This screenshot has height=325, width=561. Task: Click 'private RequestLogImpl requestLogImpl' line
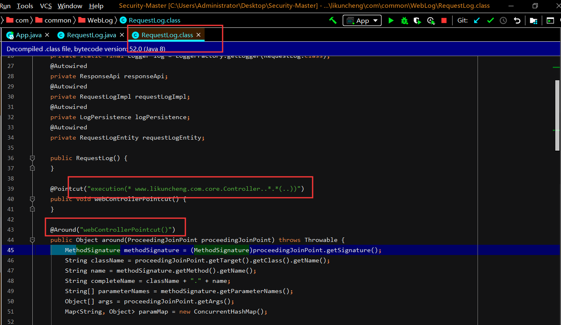click(x=120, y=97)
